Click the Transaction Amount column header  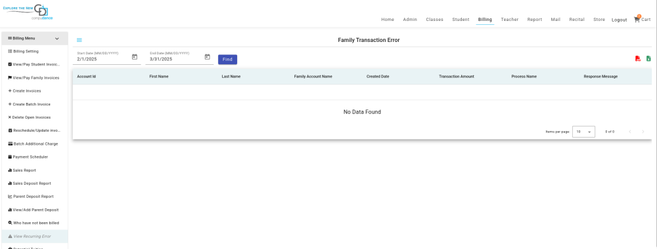coord(457,77)
